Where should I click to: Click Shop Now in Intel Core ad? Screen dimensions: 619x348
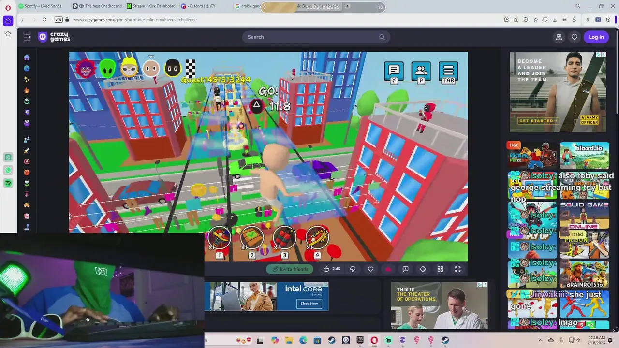pos(309,304)
